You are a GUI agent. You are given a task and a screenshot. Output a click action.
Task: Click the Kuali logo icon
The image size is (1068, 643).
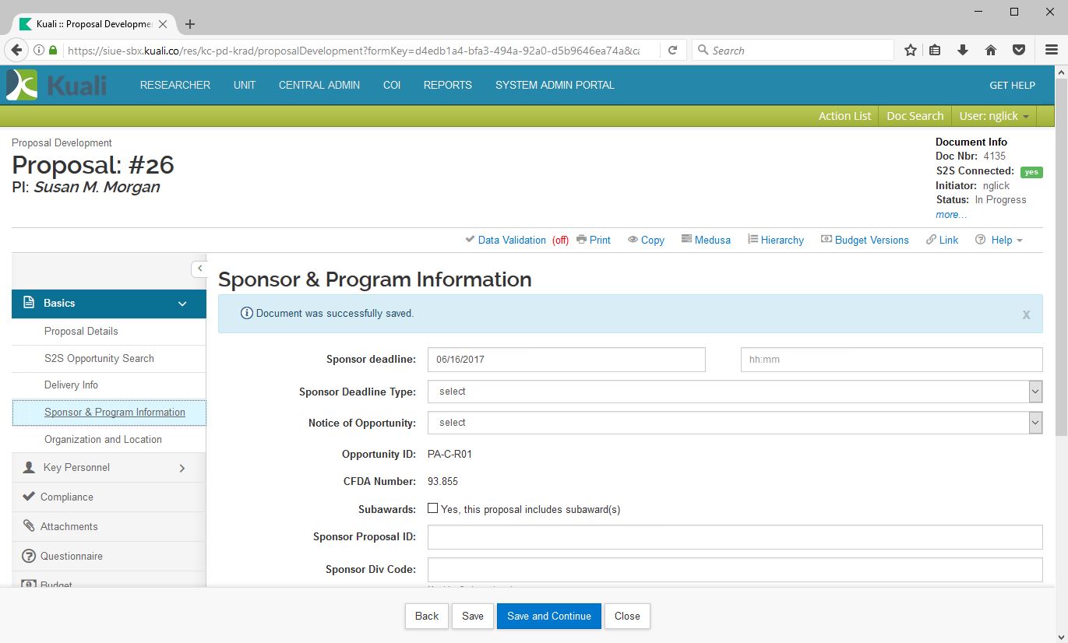point(22,85)
